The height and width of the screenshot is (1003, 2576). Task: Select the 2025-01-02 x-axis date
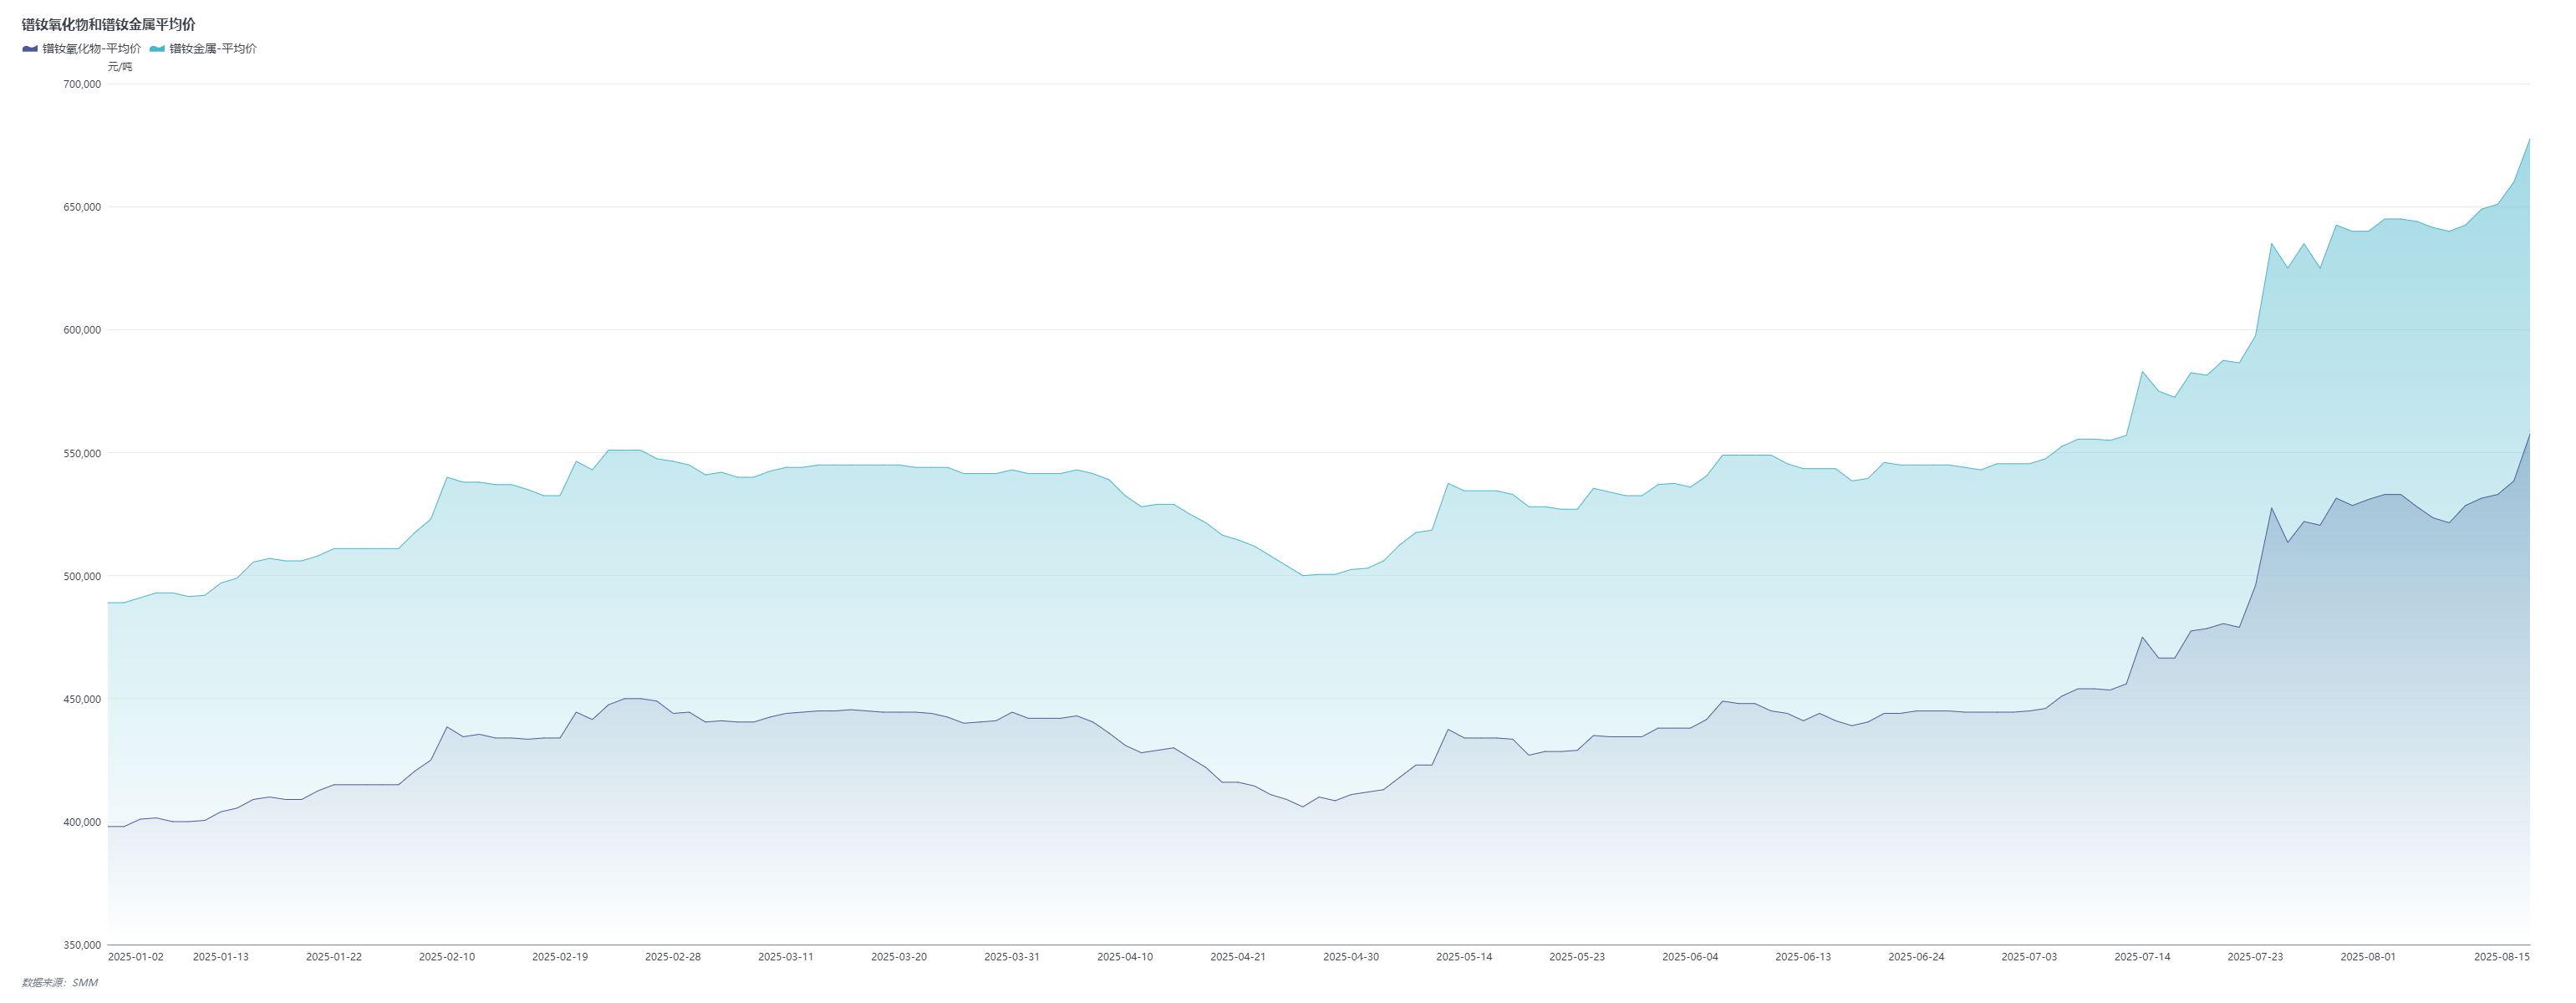click(135, 957)
